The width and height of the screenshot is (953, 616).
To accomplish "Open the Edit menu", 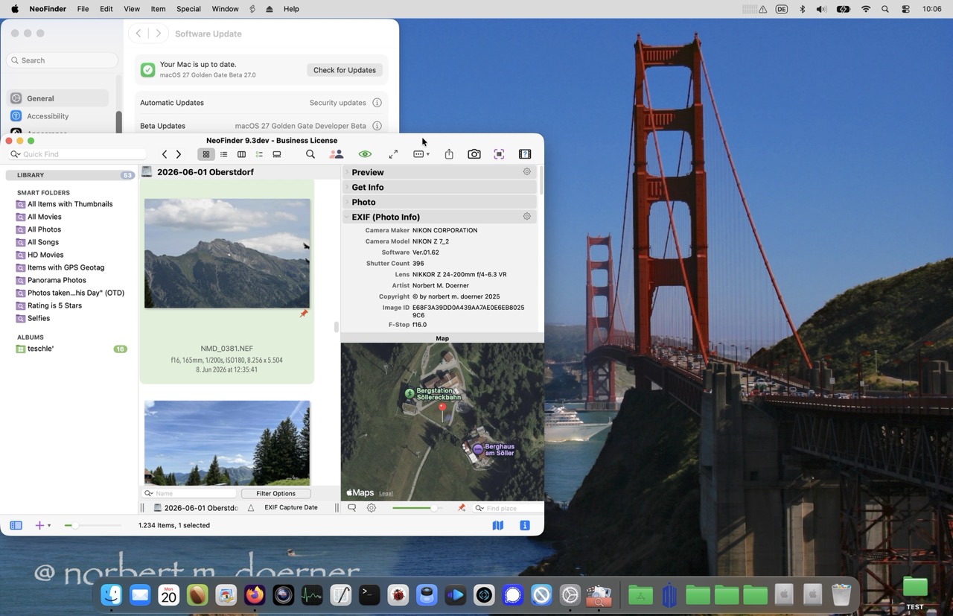I will (x=106, y=9).
